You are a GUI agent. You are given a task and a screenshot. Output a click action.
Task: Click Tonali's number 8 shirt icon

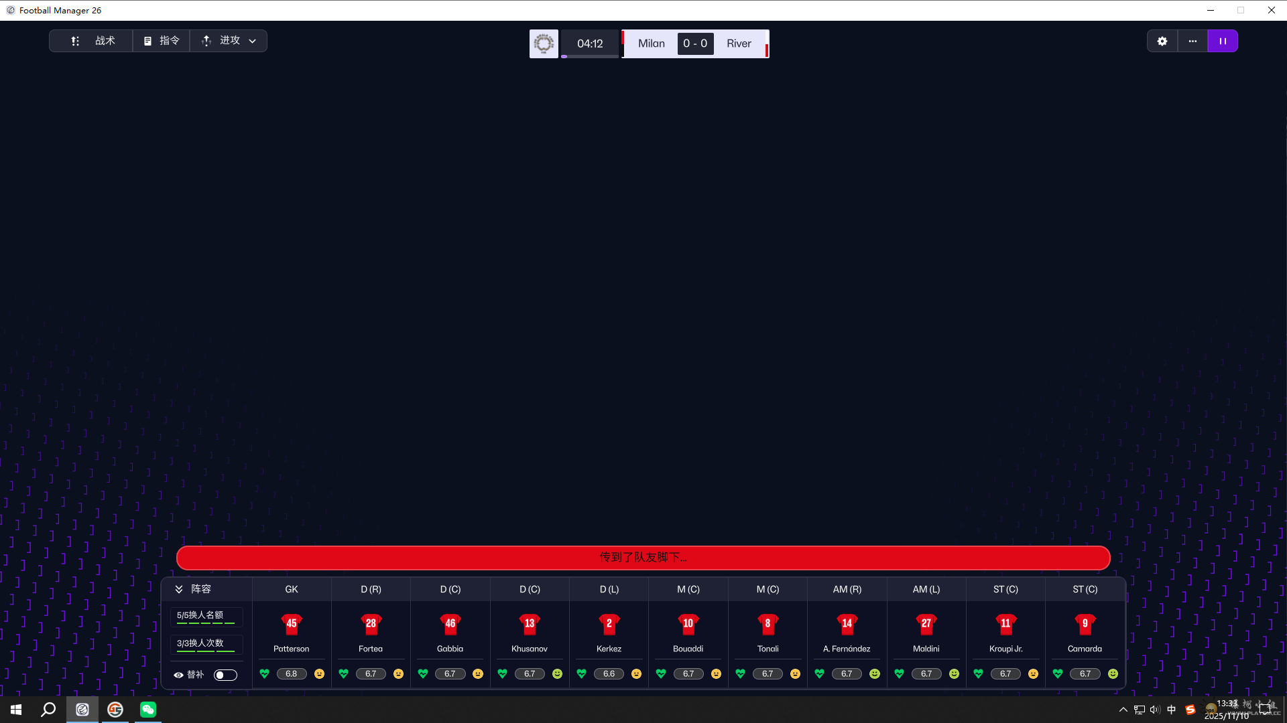[768, 624]
